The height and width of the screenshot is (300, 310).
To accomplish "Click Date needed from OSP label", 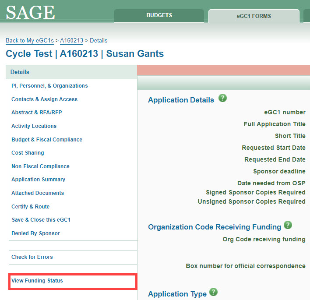I will (x=271, y=183).
